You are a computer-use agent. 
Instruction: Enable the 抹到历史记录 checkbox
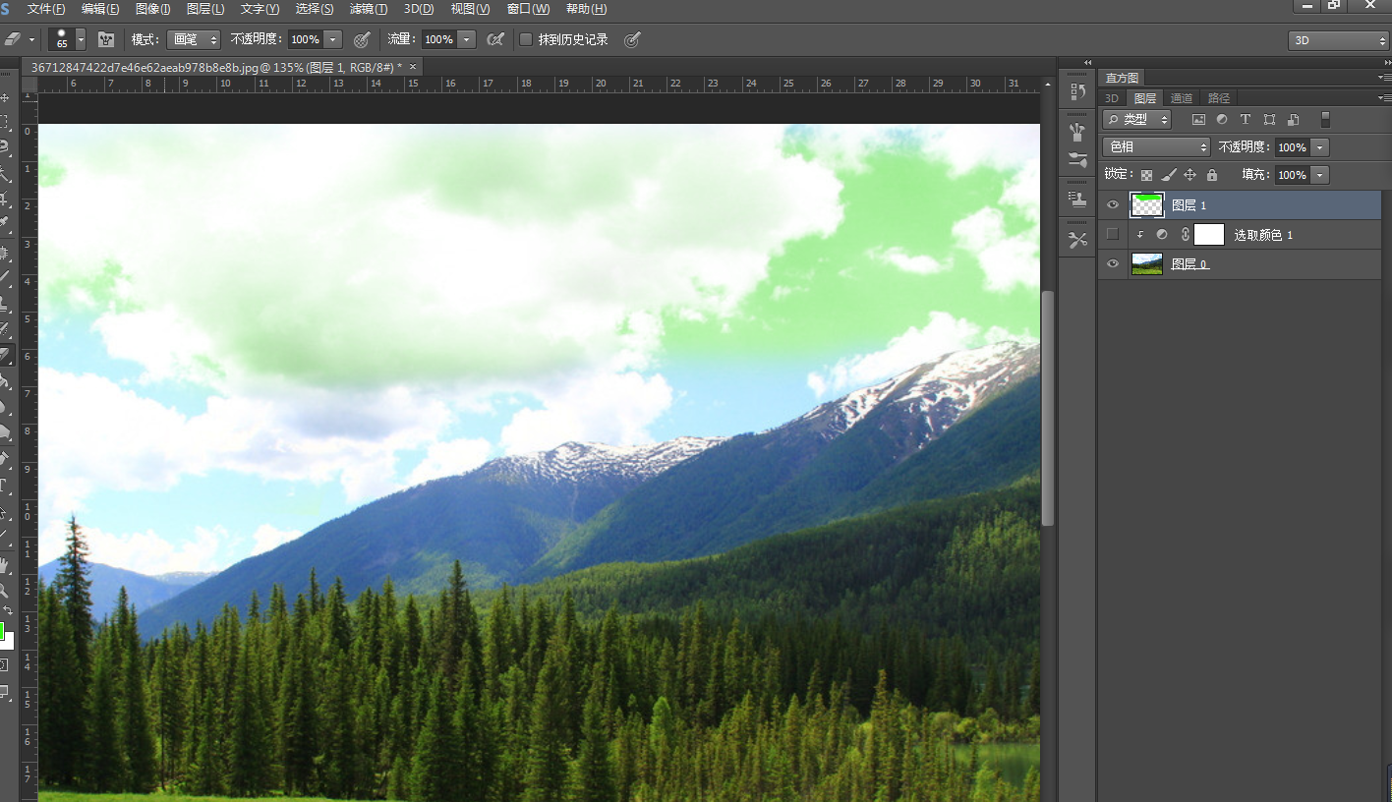[x=526, y=39]
